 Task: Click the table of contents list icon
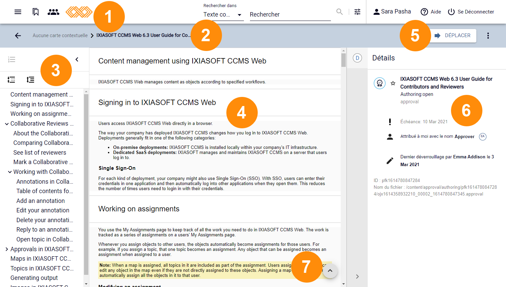11,59
